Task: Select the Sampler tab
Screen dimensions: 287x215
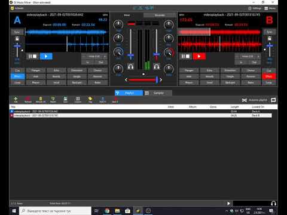Action: tap(158, 93)
